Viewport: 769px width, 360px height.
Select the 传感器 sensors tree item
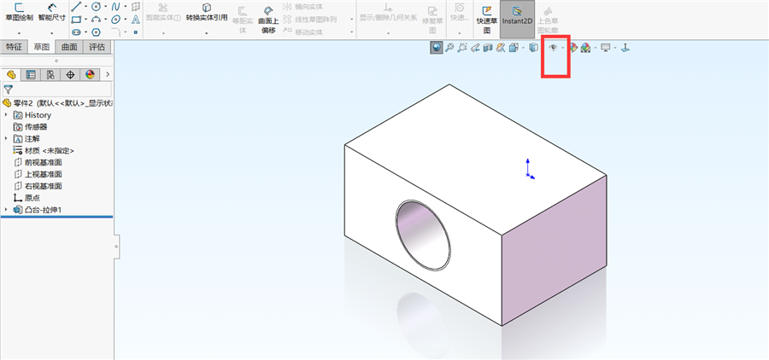point(31,127)
